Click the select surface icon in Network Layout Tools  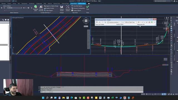(100, 22)
